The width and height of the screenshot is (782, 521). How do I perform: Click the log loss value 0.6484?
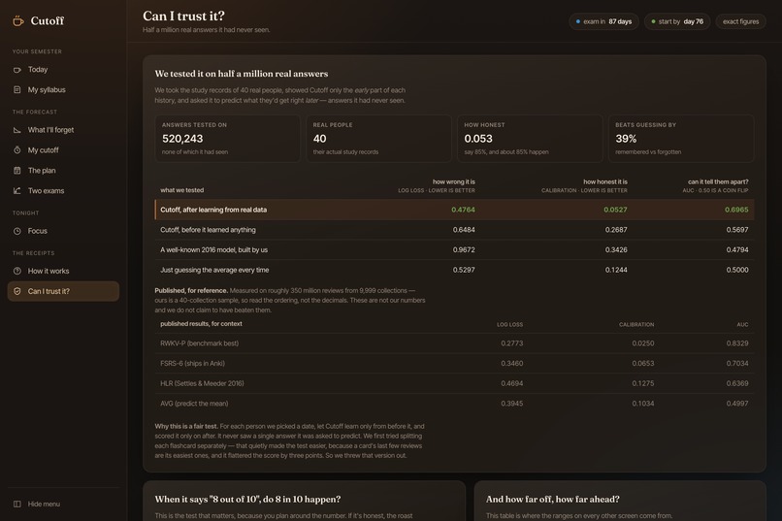pyautogui.click(x=464, y=230)
